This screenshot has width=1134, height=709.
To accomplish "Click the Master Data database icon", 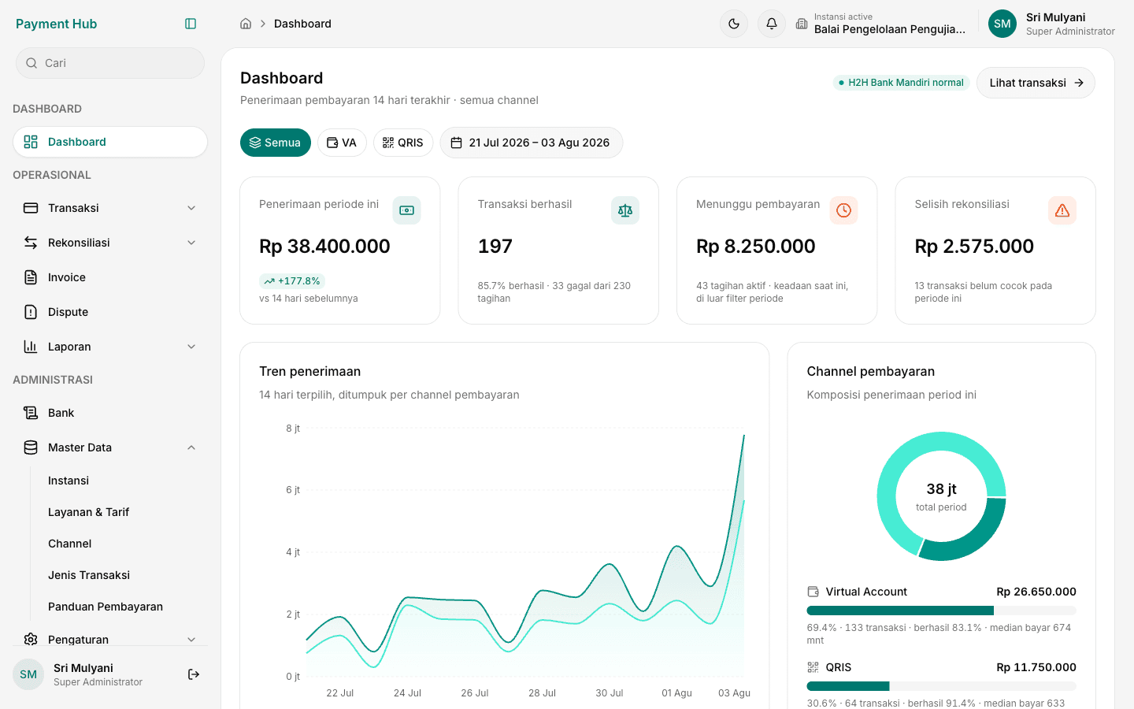I will pyautogui.click(x=31, y=447).
